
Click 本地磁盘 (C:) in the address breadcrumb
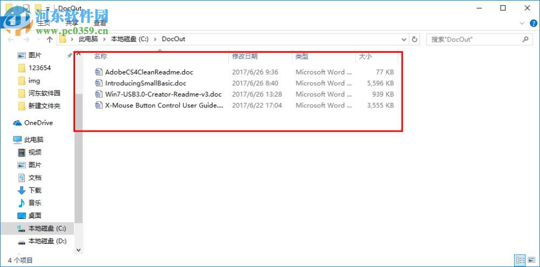pyautogui.click(x=130, y=39)
